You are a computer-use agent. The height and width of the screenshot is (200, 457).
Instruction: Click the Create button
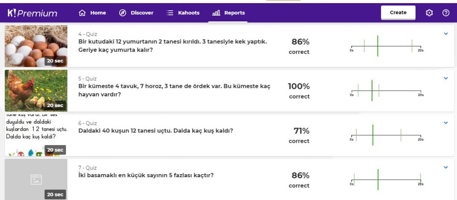point(398,12)
